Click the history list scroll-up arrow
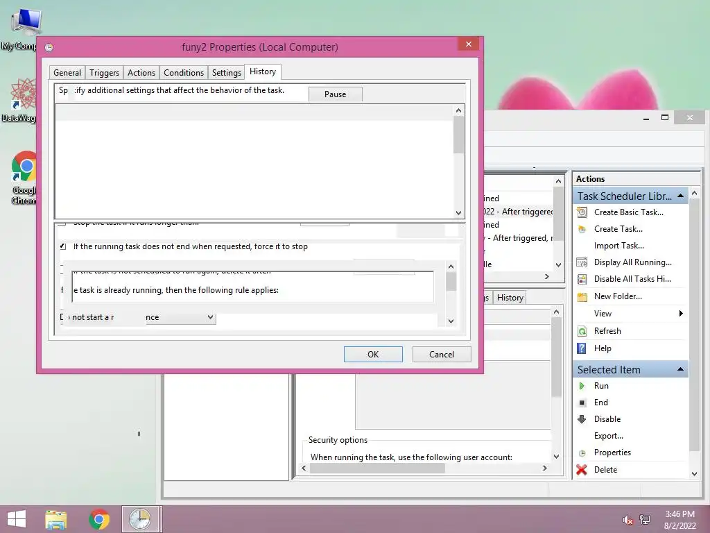The height and width of the screenshot is (533, 710). (458, 110)
